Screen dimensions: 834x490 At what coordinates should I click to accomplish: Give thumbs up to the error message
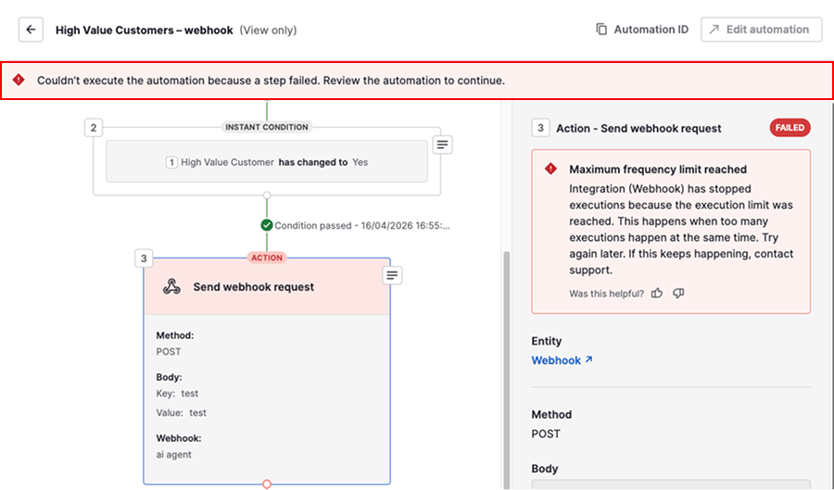657,294
